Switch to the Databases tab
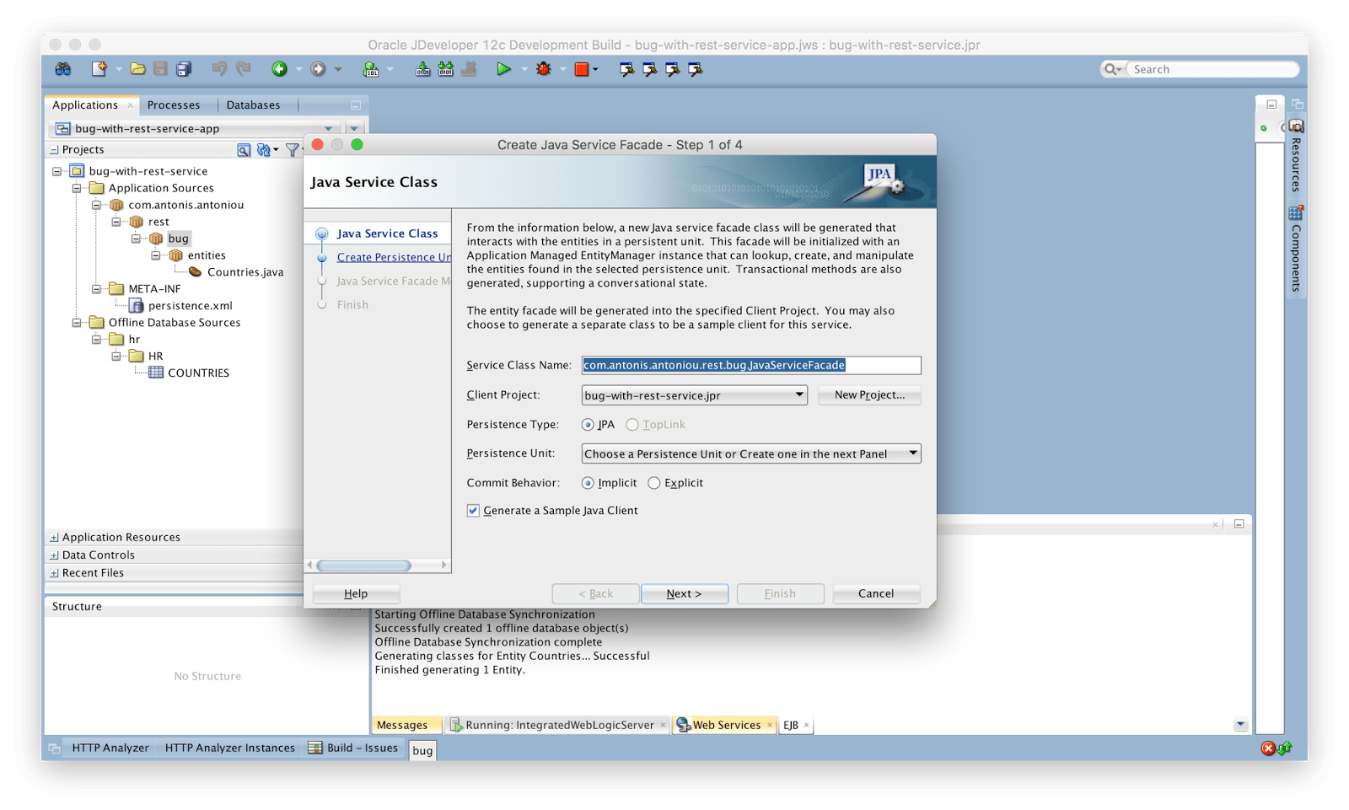Screen dimensions: 1349x810 [x=253, y=105]
